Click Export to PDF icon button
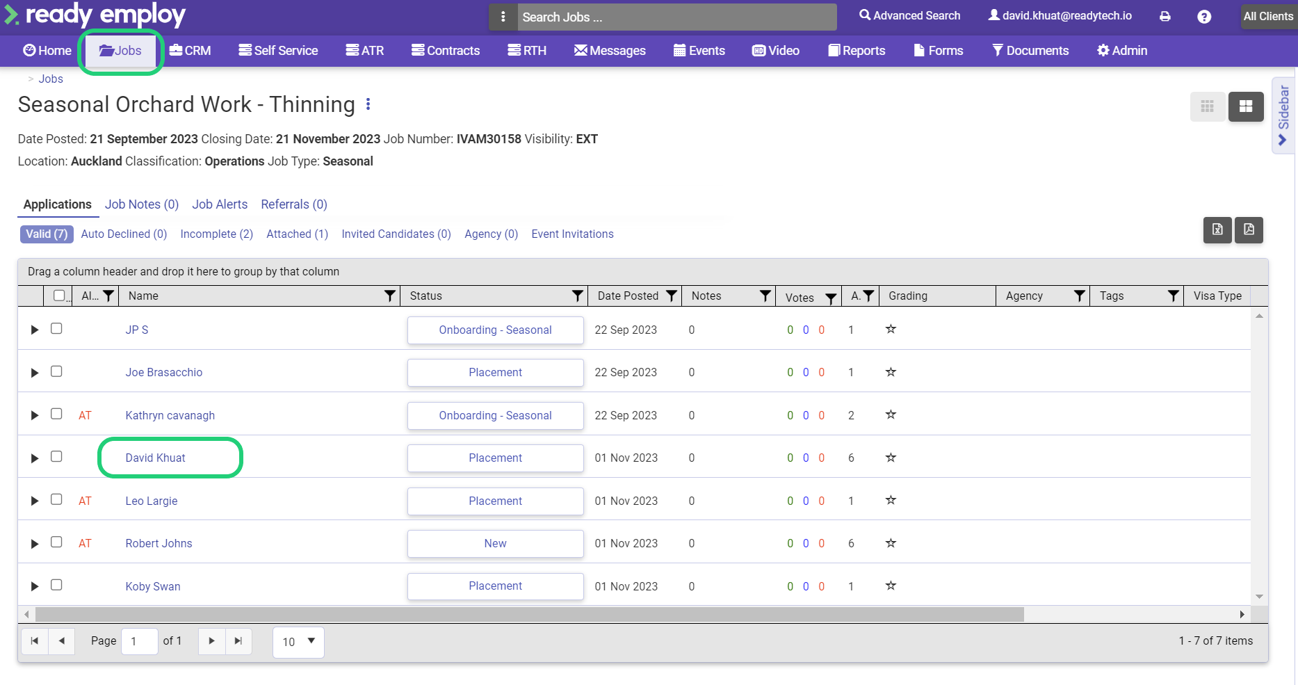 pos(1249,229)
